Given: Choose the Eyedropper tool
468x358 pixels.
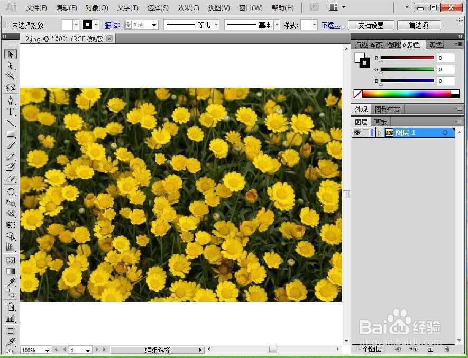Looking at the screenshot, I should click(11, 282).
